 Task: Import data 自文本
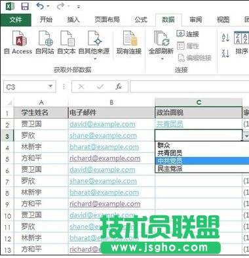point(66,43)
